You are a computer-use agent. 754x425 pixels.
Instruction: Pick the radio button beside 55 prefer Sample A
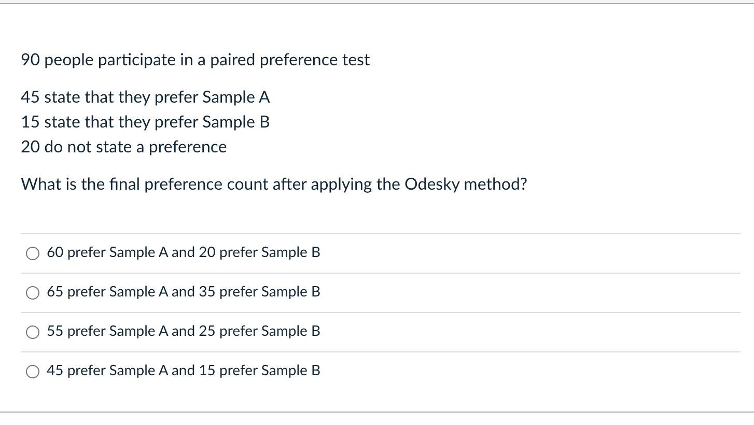click(33, 332)
